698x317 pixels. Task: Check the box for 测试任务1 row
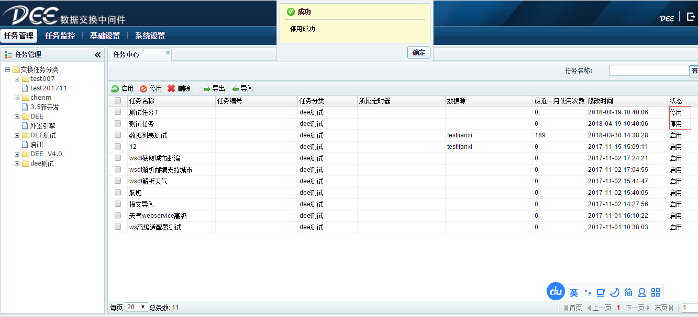pos(118,112)
